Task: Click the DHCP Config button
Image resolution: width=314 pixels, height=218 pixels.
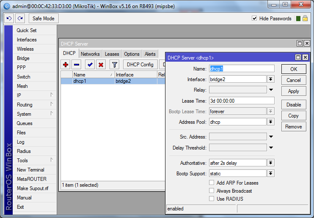Action: point(140,65)
